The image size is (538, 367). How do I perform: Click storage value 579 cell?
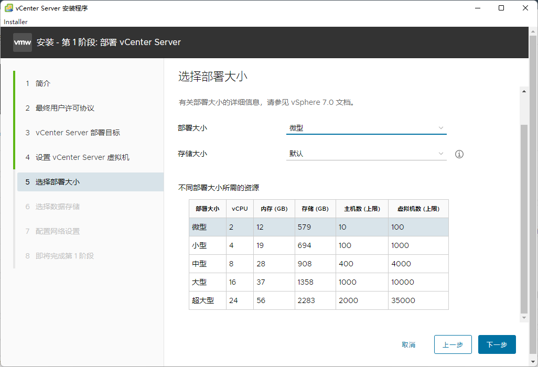point(315,227)
